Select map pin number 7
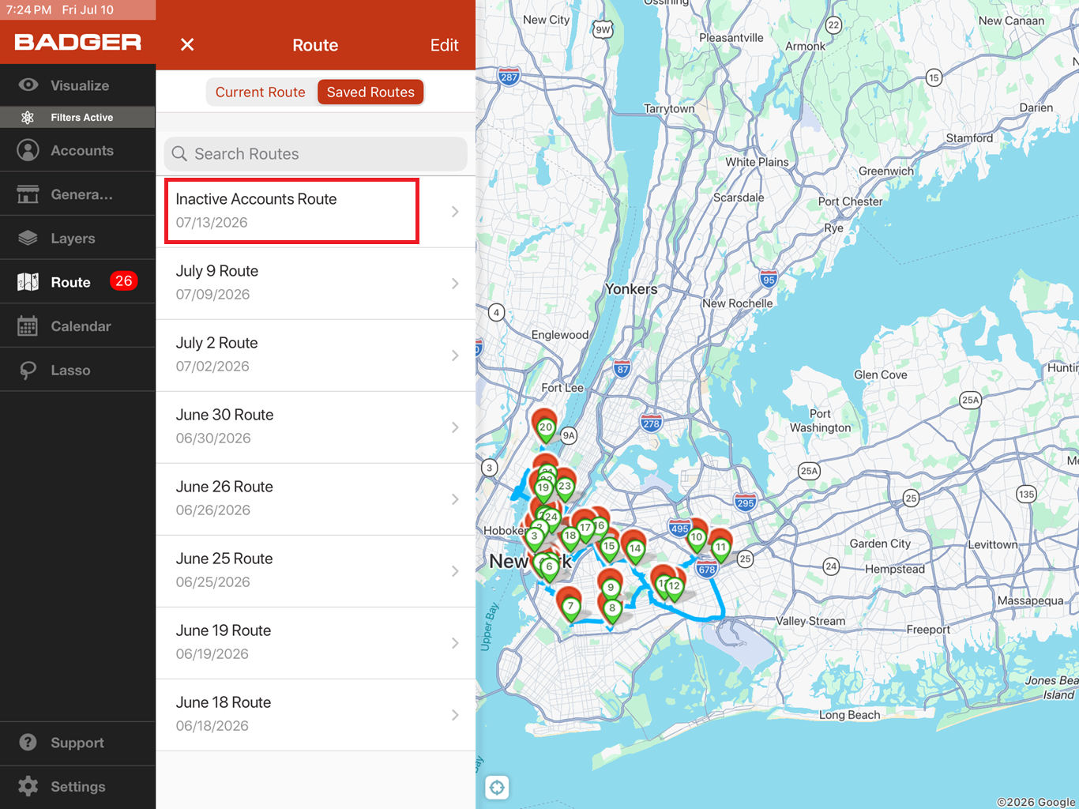1079x809 pixels. click(x=570, y=606)
